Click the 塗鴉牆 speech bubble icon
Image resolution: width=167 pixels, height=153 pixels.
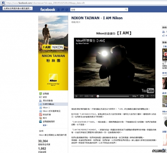click(x=41, y=94)
